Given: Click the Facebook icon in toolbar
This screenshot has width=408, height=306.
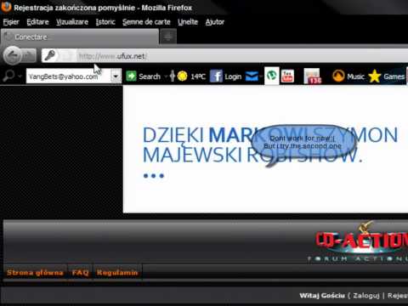Looking at the screenshot, I should click(x=216, y=76).
